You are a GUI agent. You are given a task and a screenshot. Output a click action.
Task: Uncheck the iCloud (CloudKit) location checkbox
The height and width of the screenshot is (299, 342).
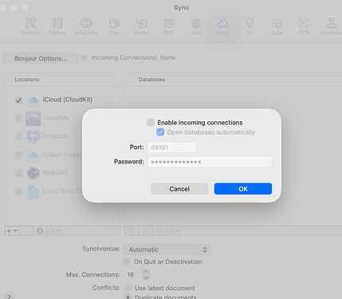(x=18, y=100)
